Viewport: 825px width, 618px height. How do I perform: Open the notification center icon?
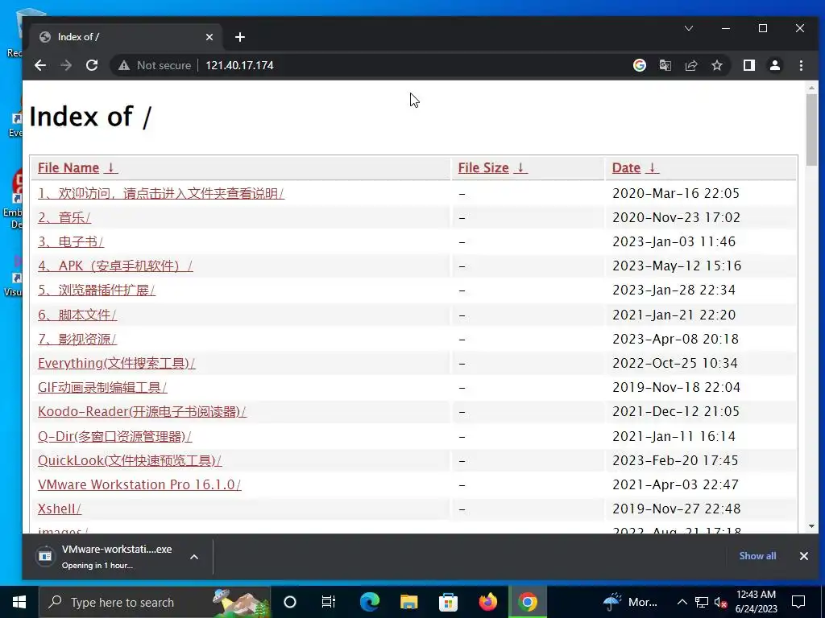tap(798, 602)
